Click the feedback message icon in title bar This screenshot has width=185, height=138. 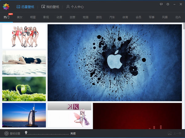tap(161, 4)
